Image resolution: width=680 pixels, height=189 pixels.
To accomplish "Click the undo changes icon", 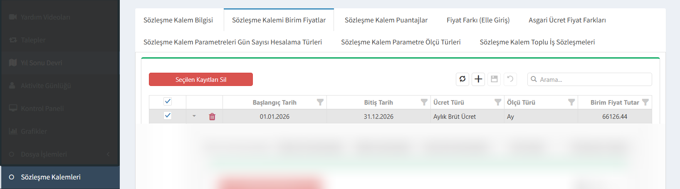I will tap(510, 79).
